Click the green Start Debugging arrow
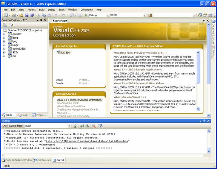The width and height of the screenshot is (217, 169). [86, 15]
